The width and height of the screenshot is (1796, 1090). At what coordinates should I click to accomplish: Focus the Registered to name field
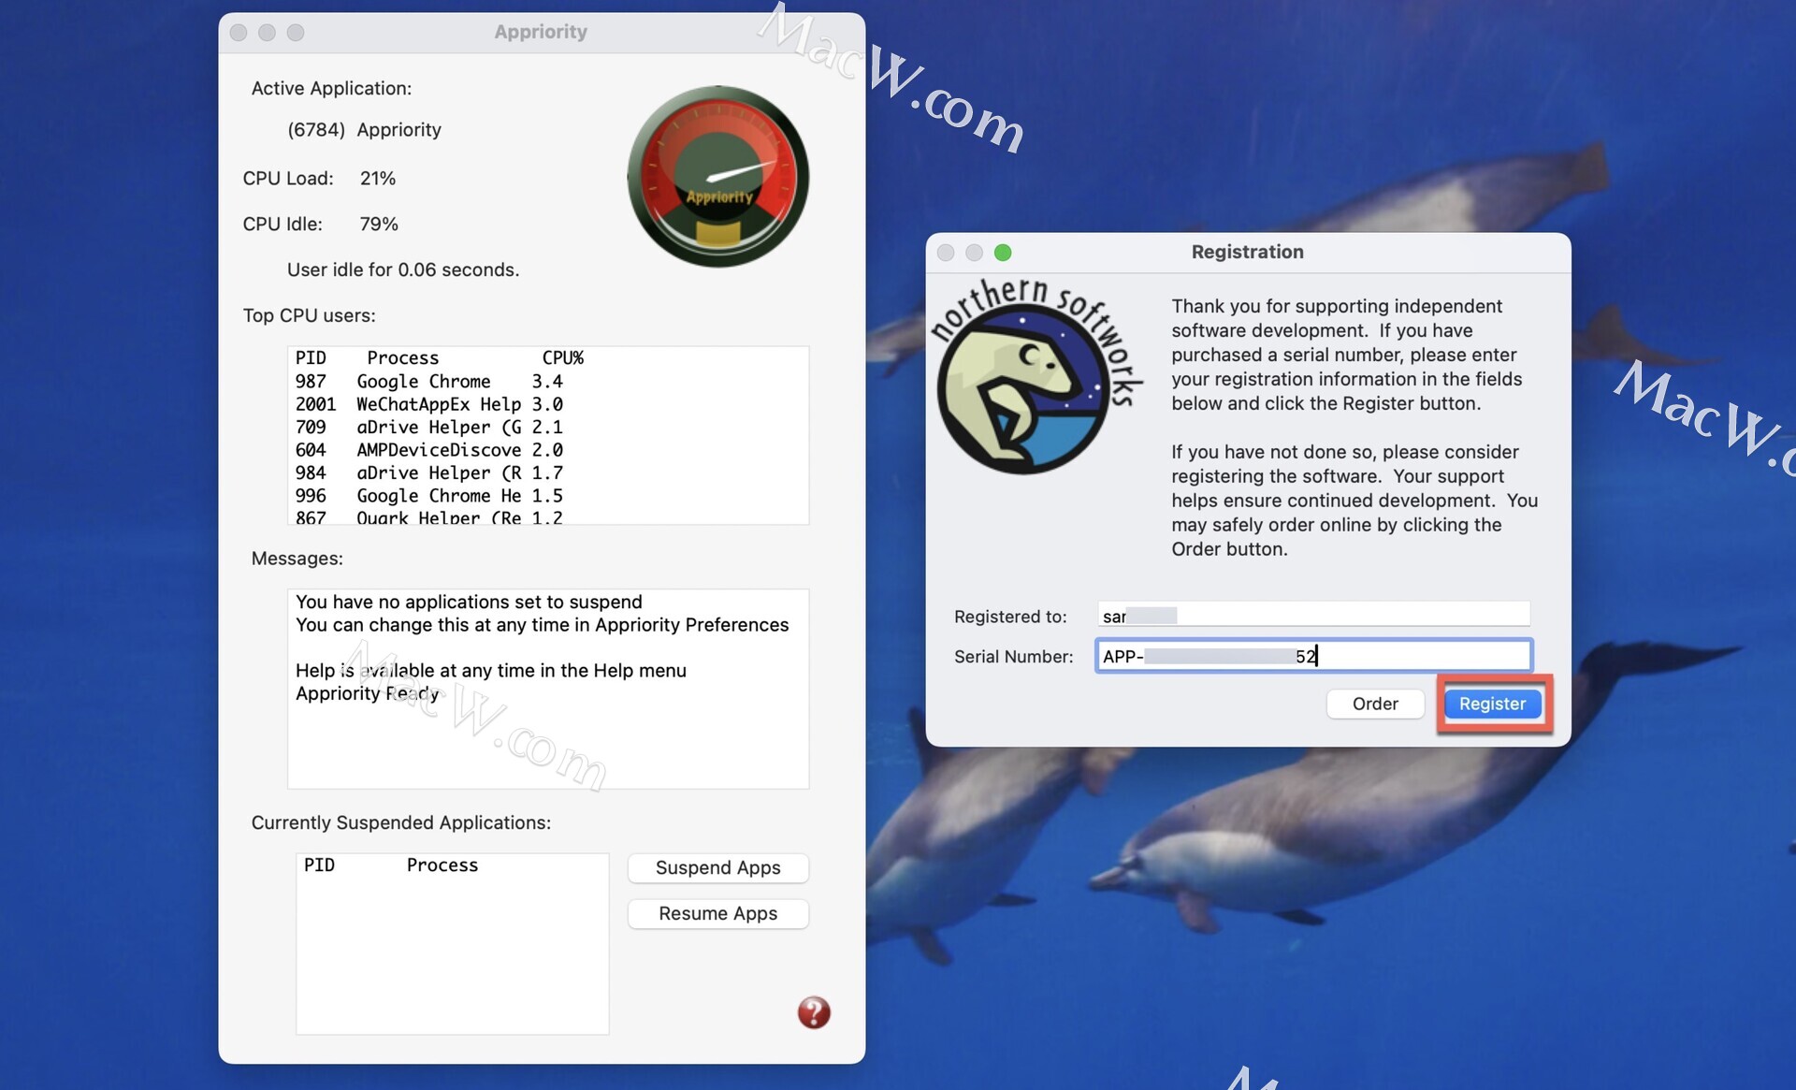pos(1313,616)
